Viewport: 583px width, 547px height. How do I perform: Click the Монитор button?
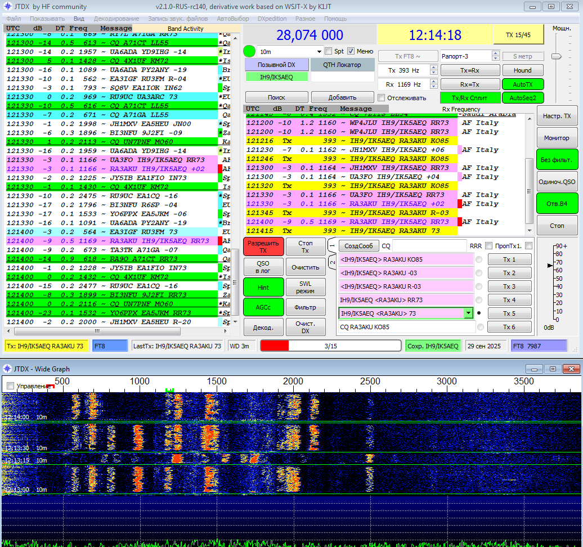point(557,138)
